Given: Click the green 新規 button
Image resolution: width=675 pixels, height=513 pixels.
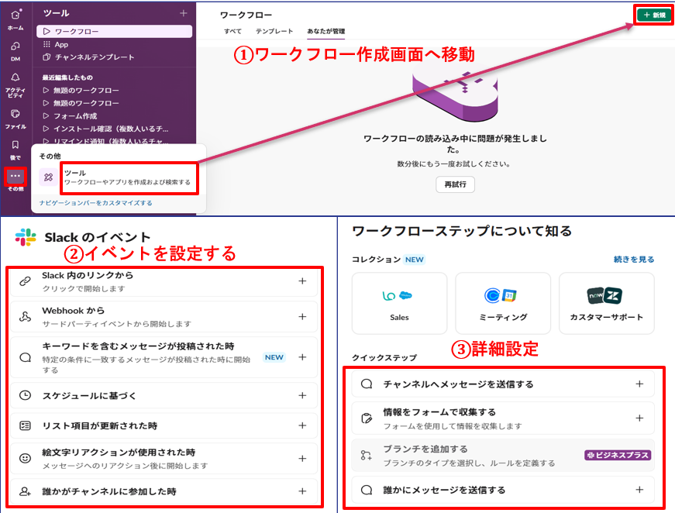Looking at the screenshot, I should click(653, 15).
